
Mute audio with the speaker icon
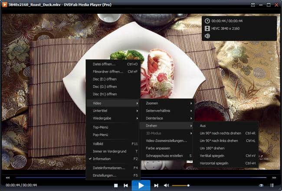(x=166, y=185)
